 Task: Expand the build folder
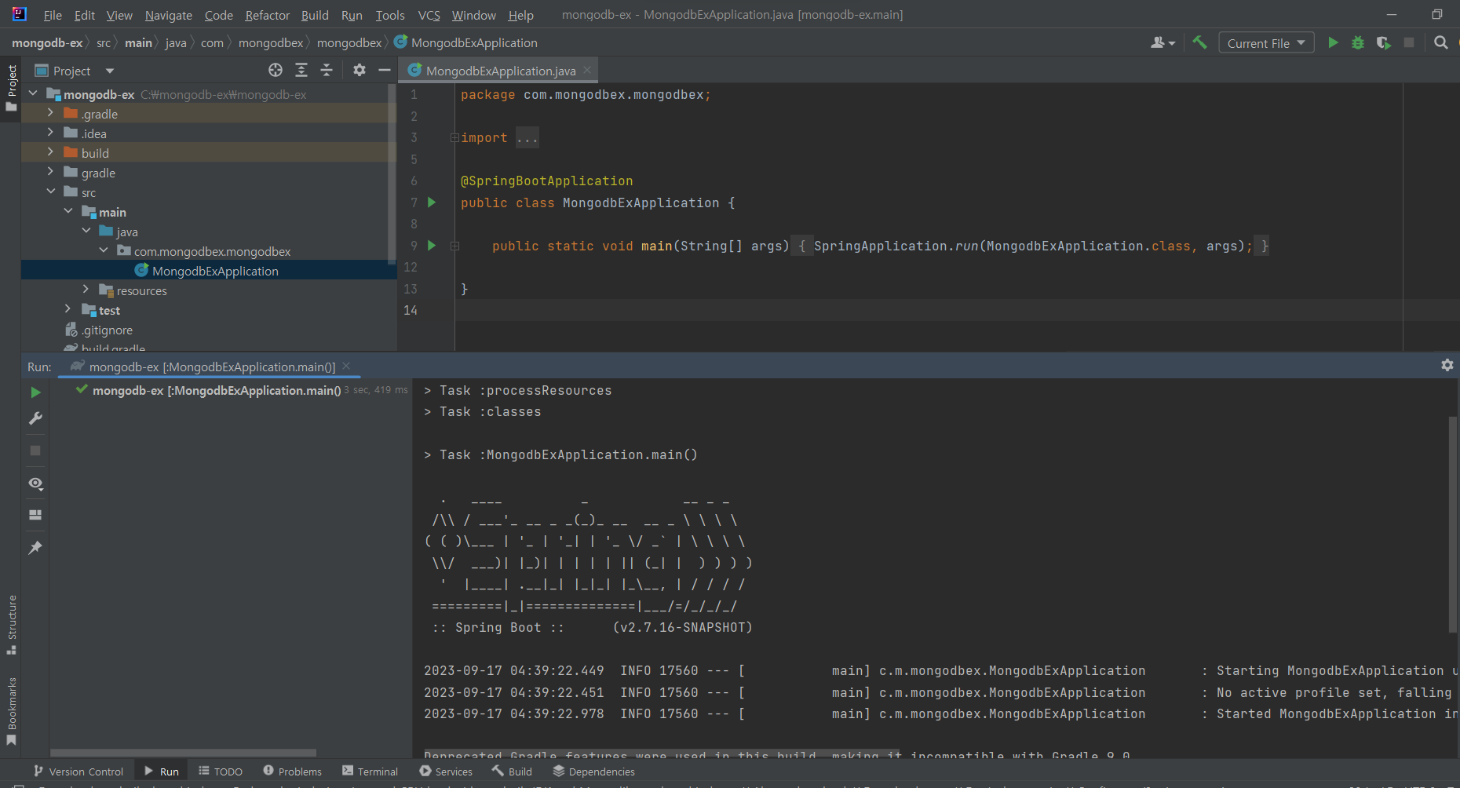50,152
